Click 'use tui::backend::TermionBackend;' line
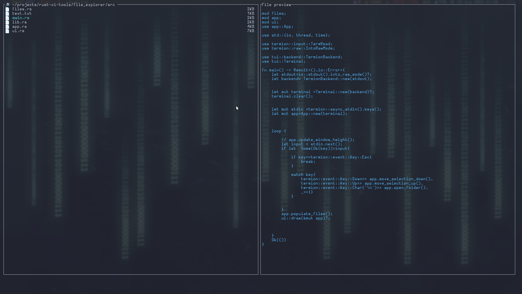 [x=302, y=57]
